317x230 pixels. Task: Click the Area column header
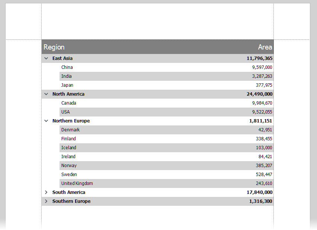(265, 47)
